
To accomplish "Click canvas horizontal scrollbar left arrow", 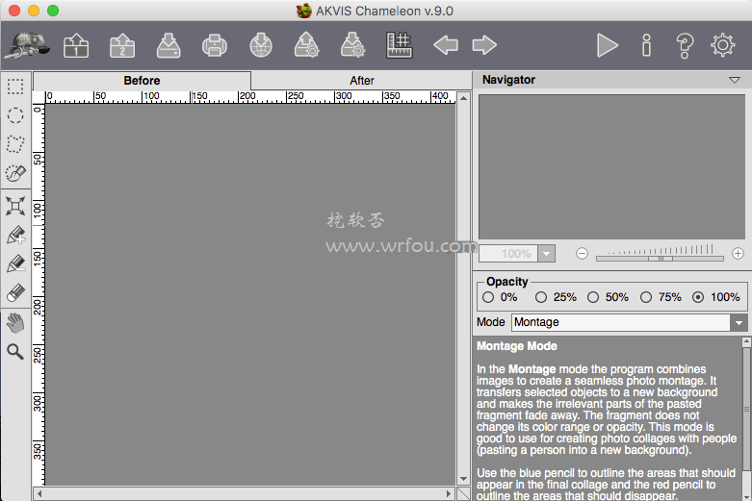I will click(x=39, y=493).
